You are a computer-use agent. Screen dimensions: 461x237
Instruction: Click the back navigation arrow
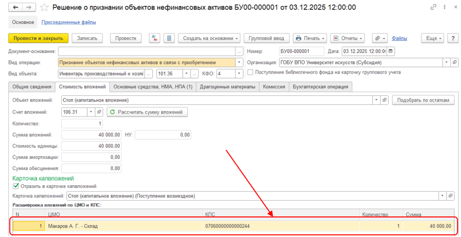(x=16, y=7)
